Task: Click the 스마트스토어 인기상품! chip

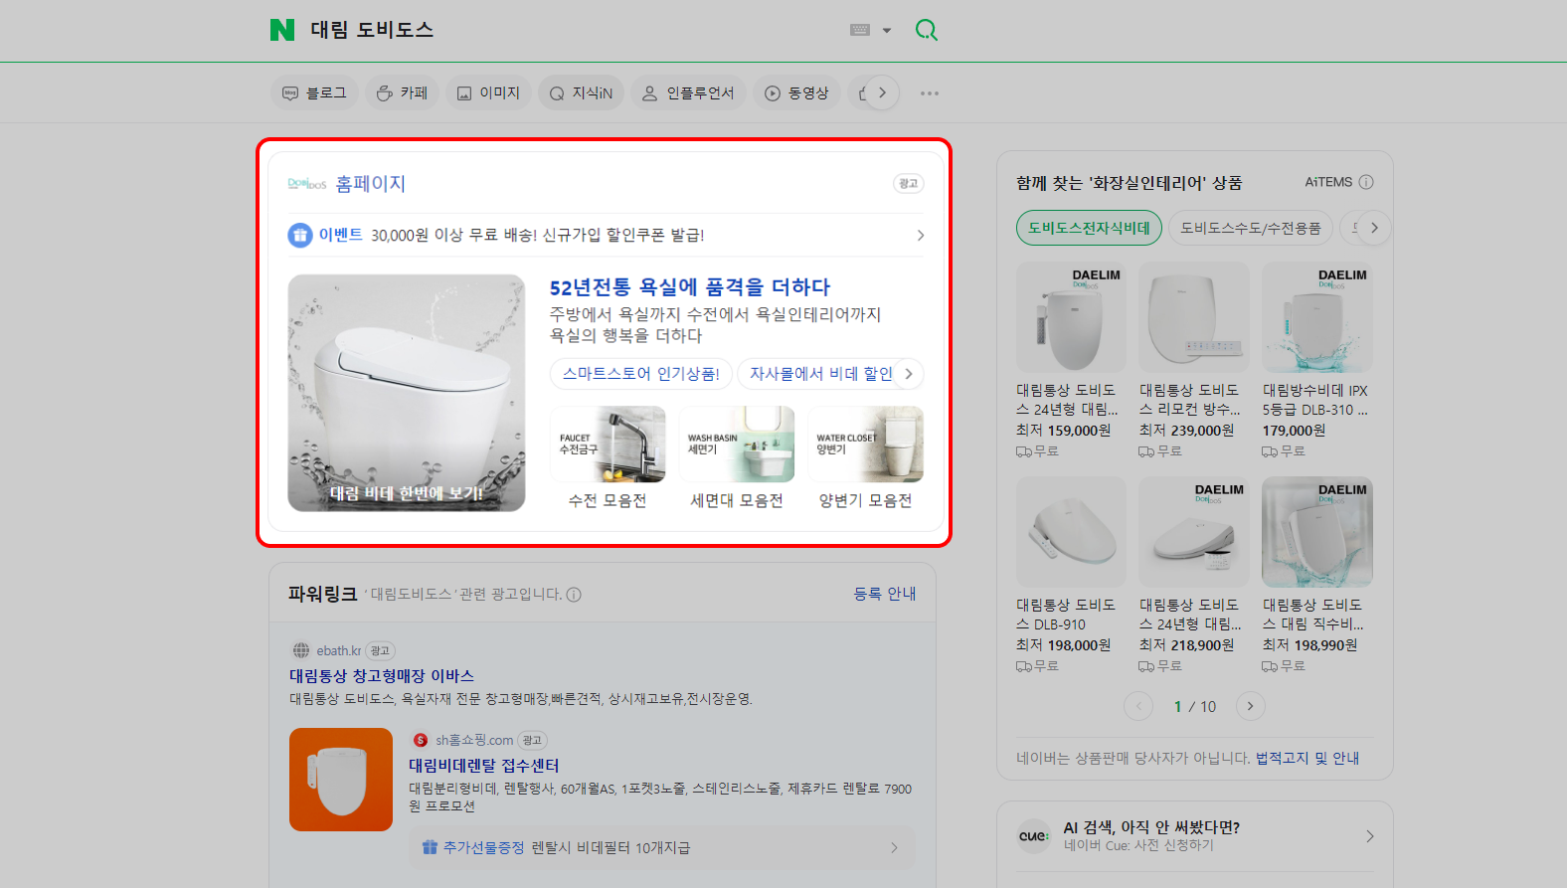Action: tap(641, 374)
